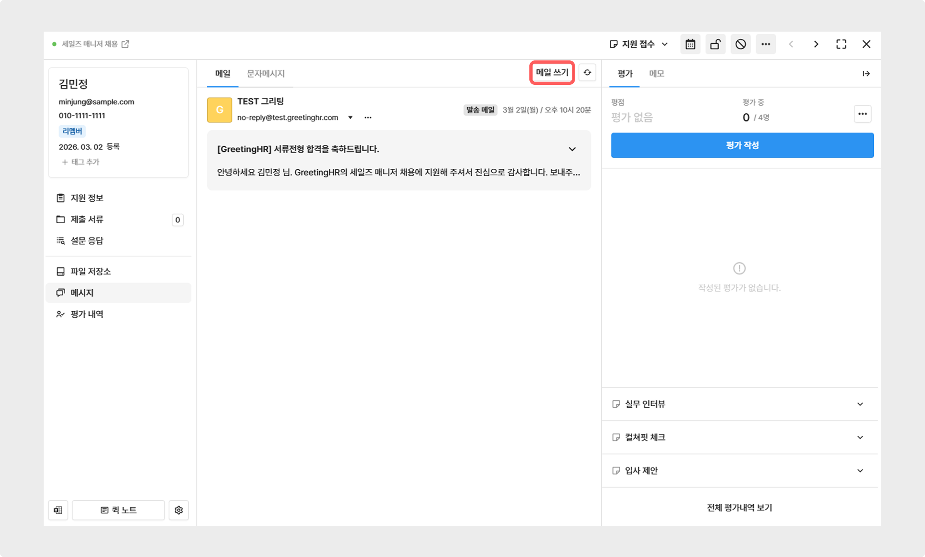The width and height of the screenshot is (925, 557).
Task: Click the 평가 작성 button
Action: point(742,145)
